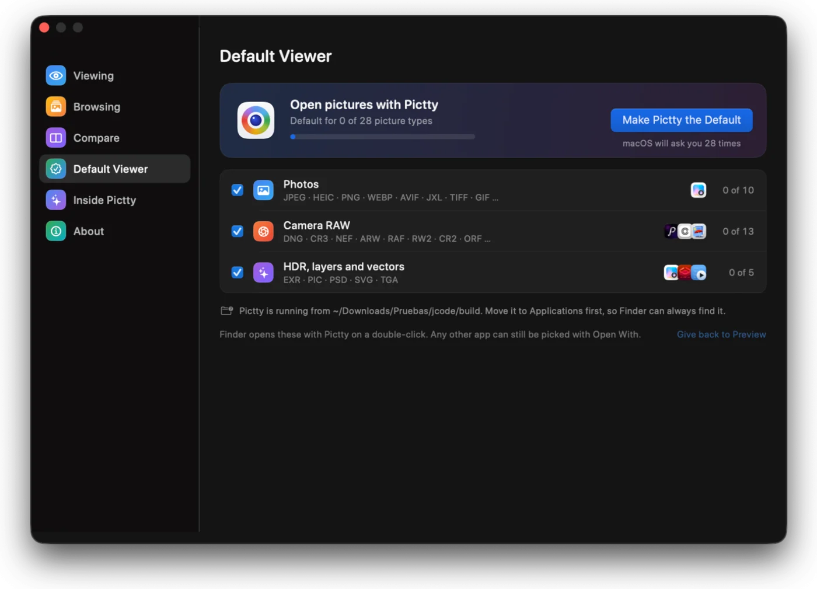Click the orange picture icon beside Browsing
817x589 pixels.
pos(56,106)
